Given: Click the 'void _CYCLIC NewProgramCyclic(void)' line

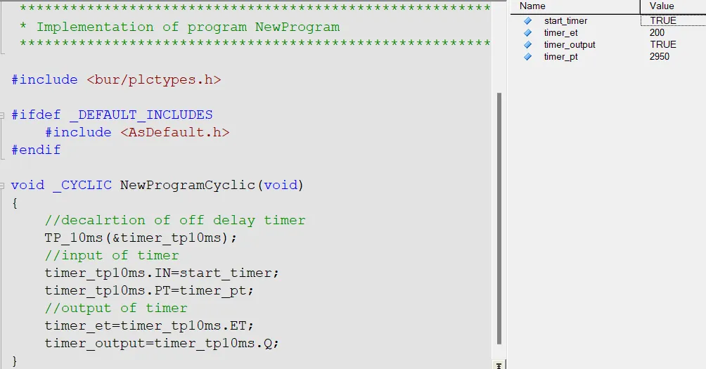Looking at the screenshot, I should coord(158,185).
